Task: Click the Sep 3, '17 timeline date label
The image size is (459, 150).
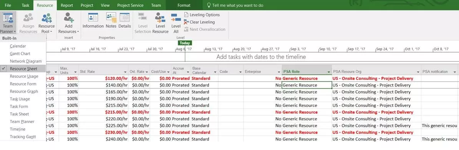Action: pyautogui.click(x=298, y=49)
